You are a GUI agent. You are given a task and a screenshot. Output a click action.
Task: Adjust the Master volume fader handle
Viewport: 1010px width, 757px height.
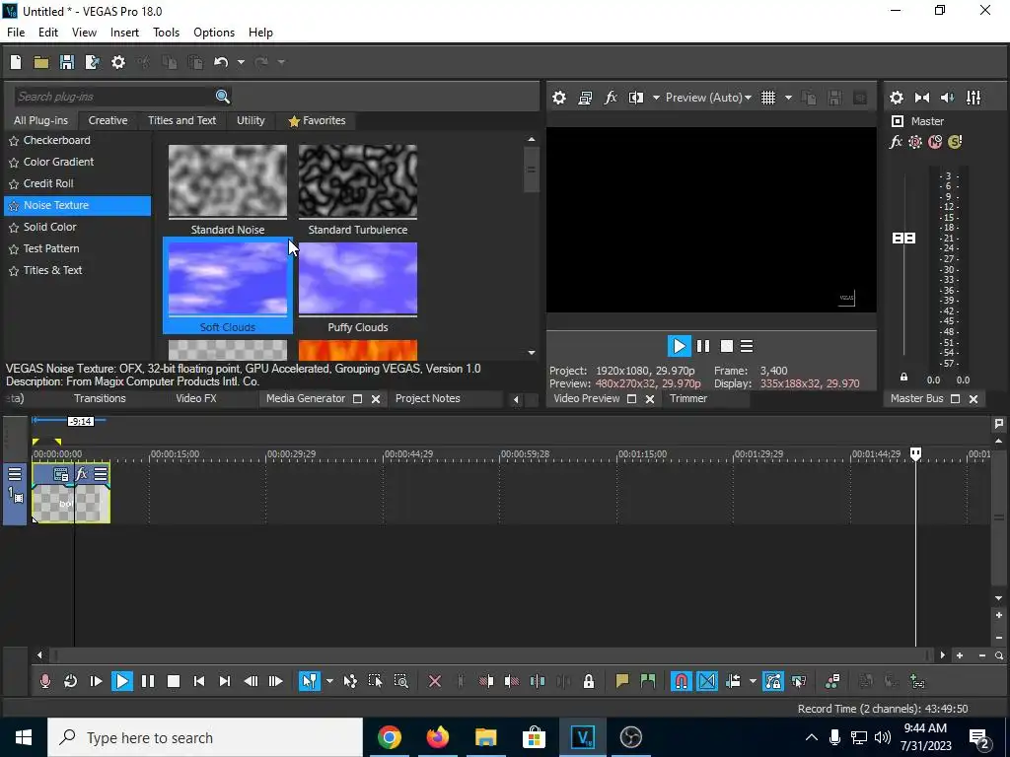(903, 239)
